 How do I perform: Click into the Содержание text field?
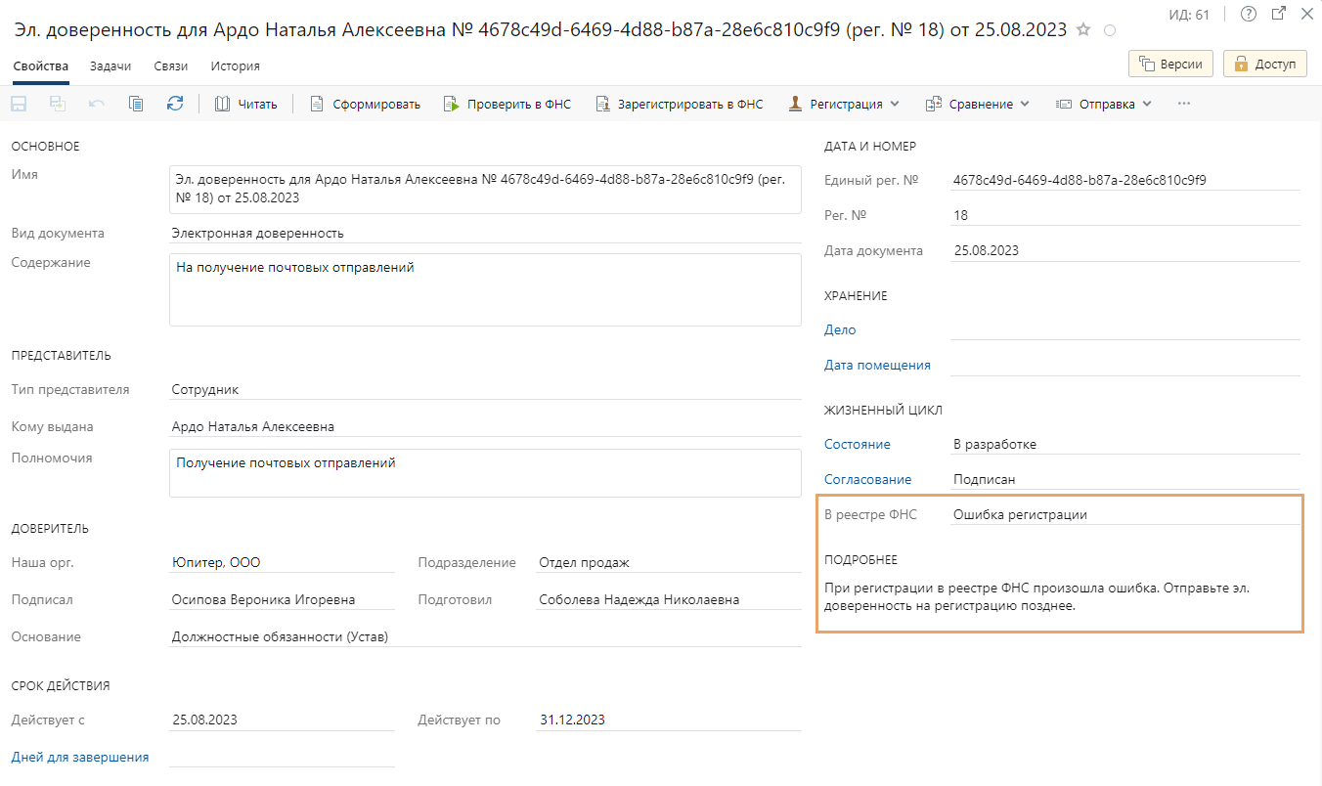[x=485, y=289]
